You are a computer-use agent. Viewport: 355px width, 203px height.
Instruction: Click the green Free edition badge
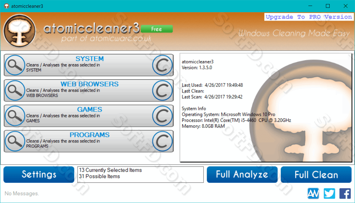coord(157,29)
